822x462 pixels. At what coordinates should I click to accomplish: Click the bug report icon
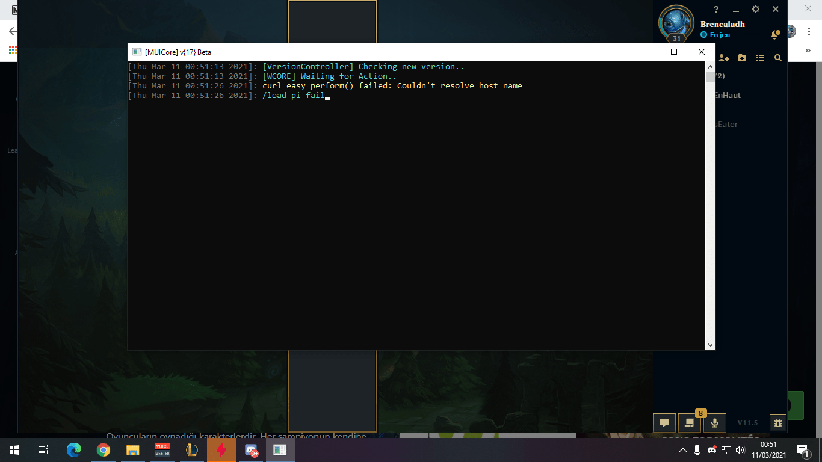(778, 423)
